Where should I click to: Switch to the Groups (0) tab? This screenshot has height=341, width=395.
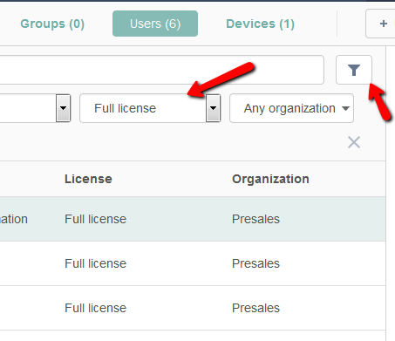(52, 24)
